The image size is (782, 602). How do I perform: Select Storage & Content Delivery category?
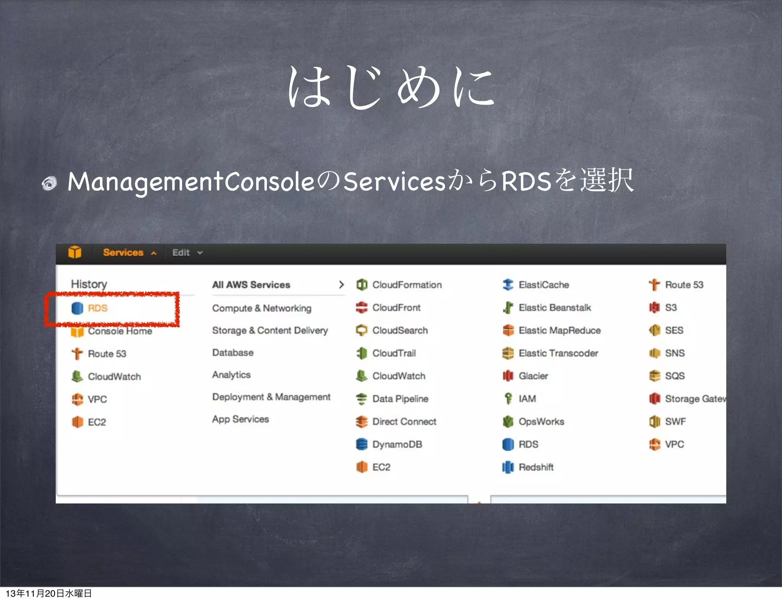tap(270, 330)
